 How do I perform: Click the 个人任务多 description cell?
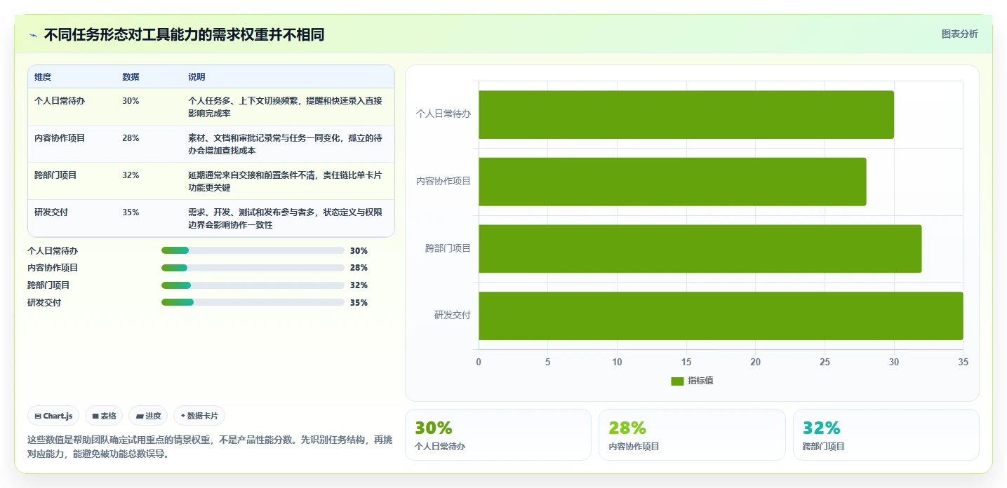[288, 107]
